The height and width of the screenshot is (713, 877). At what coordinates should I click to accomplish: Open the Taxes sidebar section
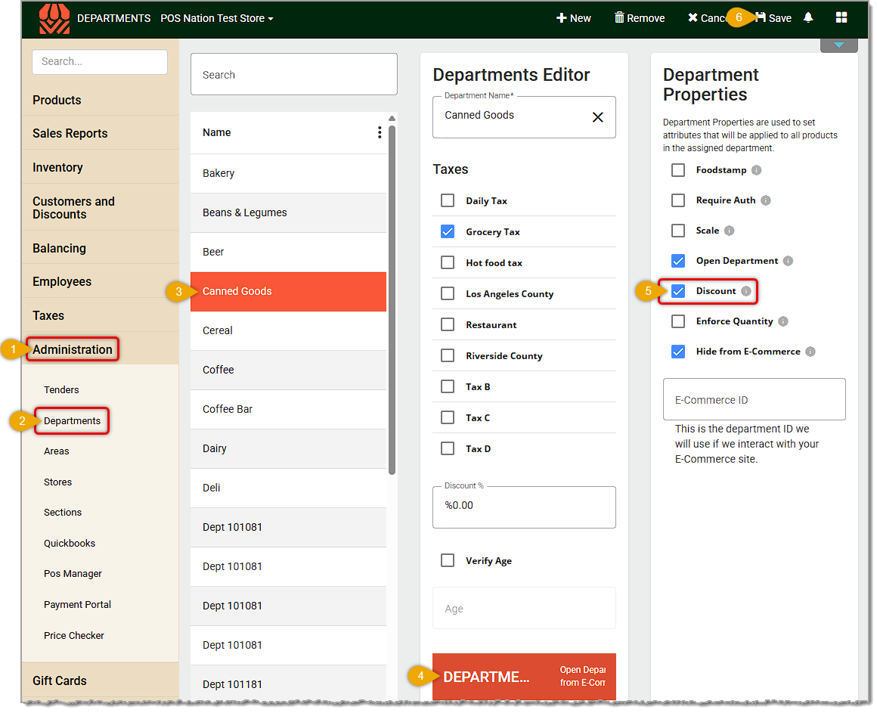point(100,315)
